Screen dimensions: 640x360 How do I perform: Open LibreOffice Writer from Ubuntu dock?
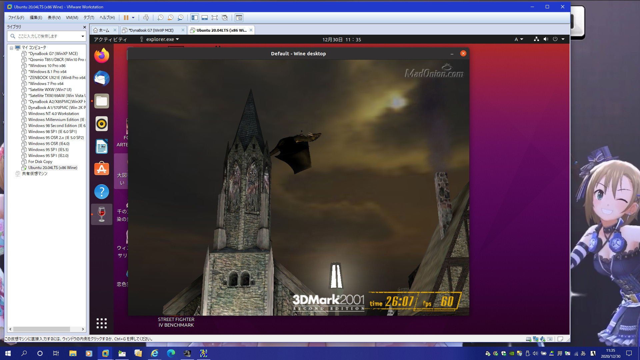point(102,146)
